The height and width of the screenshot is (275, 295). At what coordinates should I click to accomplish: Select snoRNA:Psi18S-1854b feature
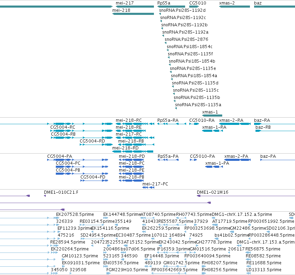pyautogui.click(x=192, y=61)
